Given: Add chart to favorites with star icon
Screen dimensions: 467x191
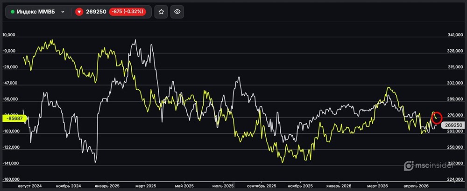Looking at the screenshot, I should 161,12.
